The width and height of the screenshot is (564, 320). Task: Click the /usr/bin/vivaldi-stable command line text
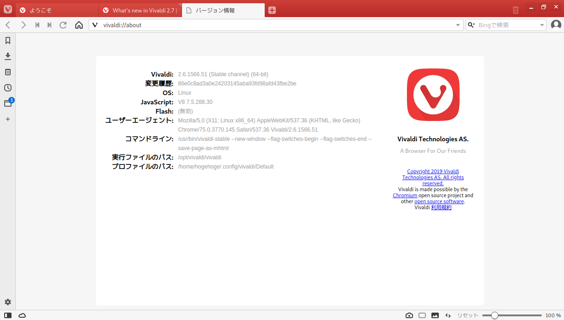point(275,144)
